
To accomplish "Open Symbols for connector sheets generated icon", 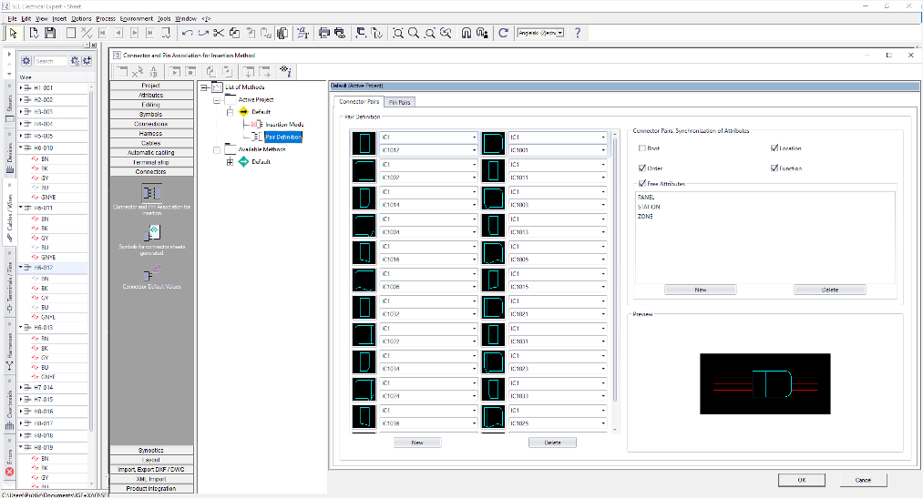I will pyautogui.click(x=151, y=233).
